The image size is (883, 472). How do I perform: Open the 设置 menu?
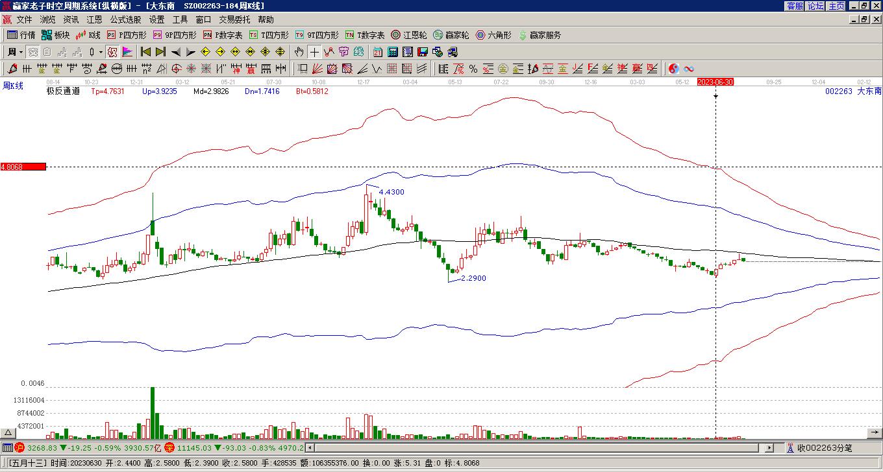[156, 20]
